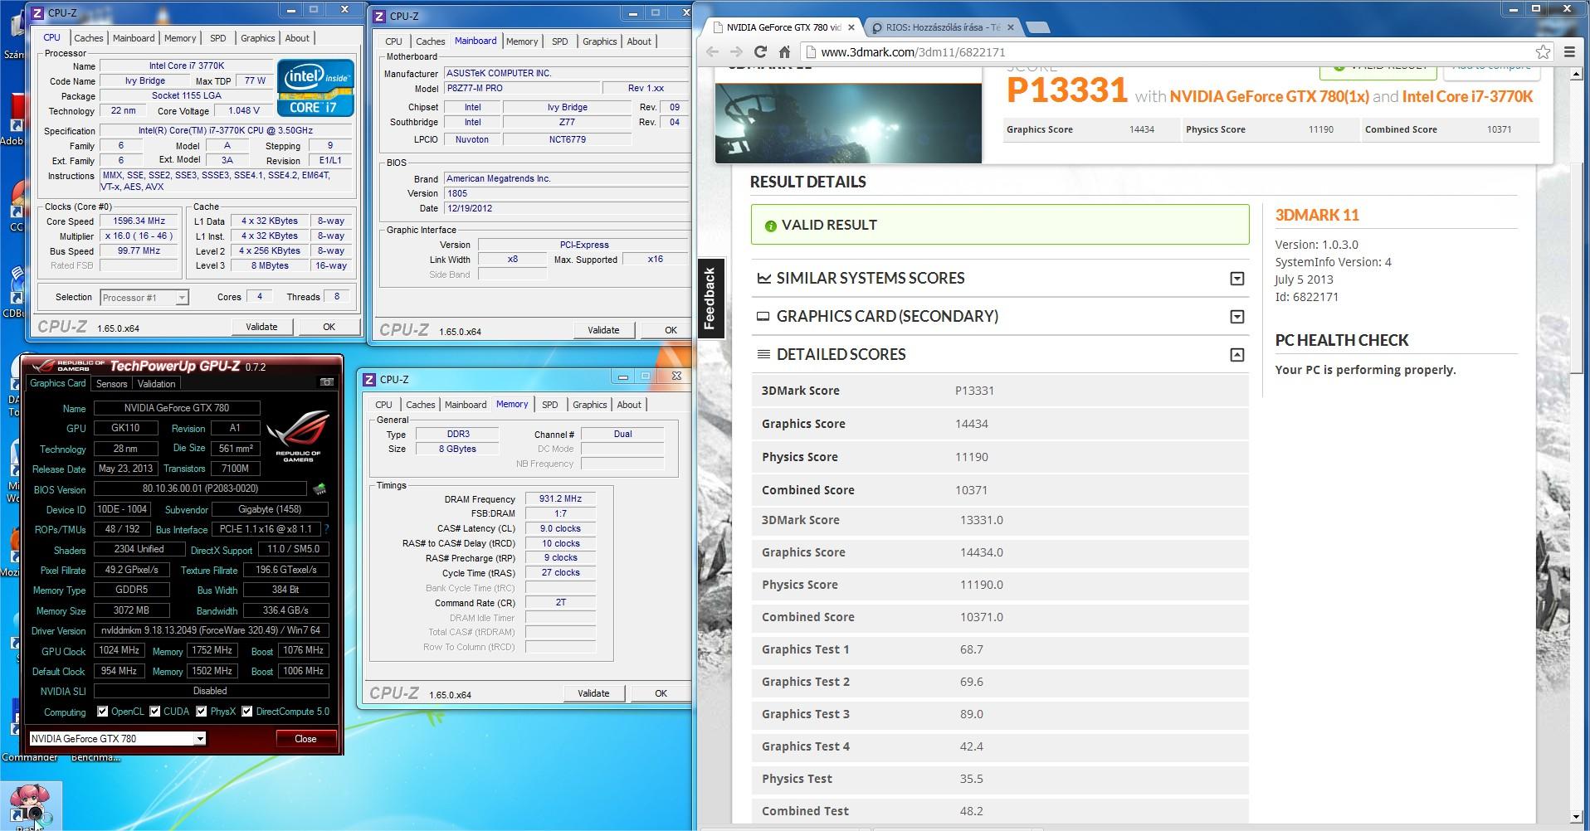Click the 3DMark benchmark scene thumbnail
This screenshot has height=831, width=1590.
pyautogui.click(x=848, y=123)
